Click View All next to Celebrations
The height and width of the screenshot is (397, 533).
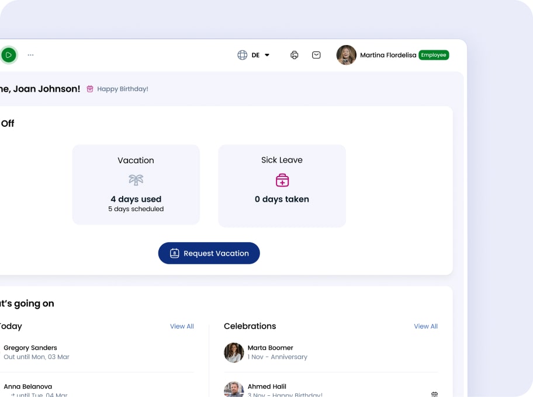coord(425,326)
